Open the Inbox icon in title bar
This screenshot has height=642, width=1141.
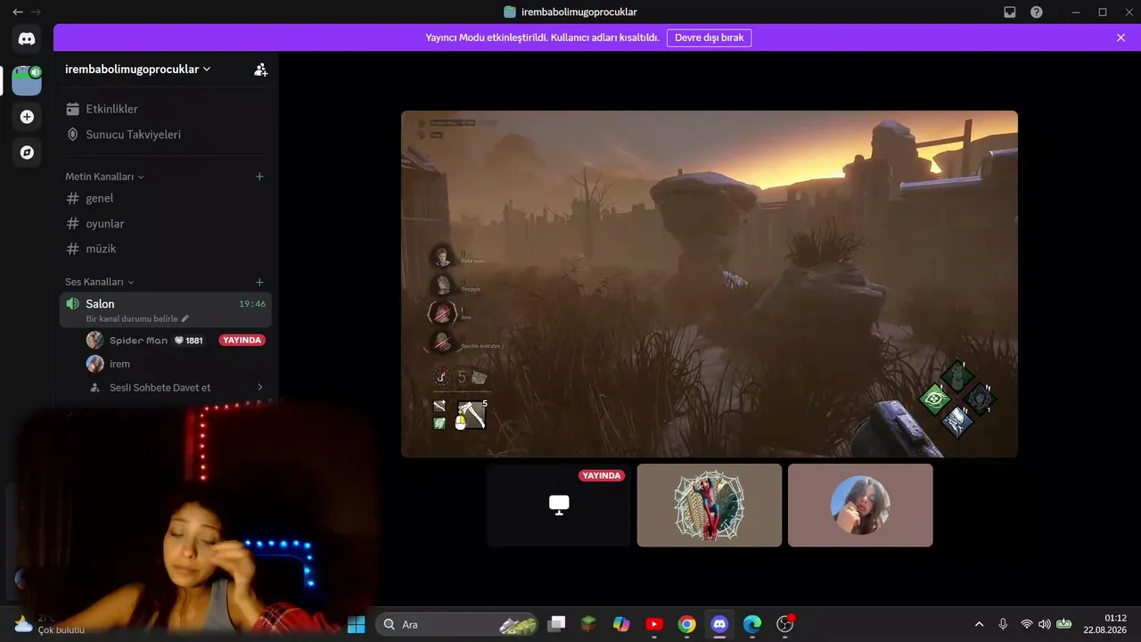coord(1010,12)
